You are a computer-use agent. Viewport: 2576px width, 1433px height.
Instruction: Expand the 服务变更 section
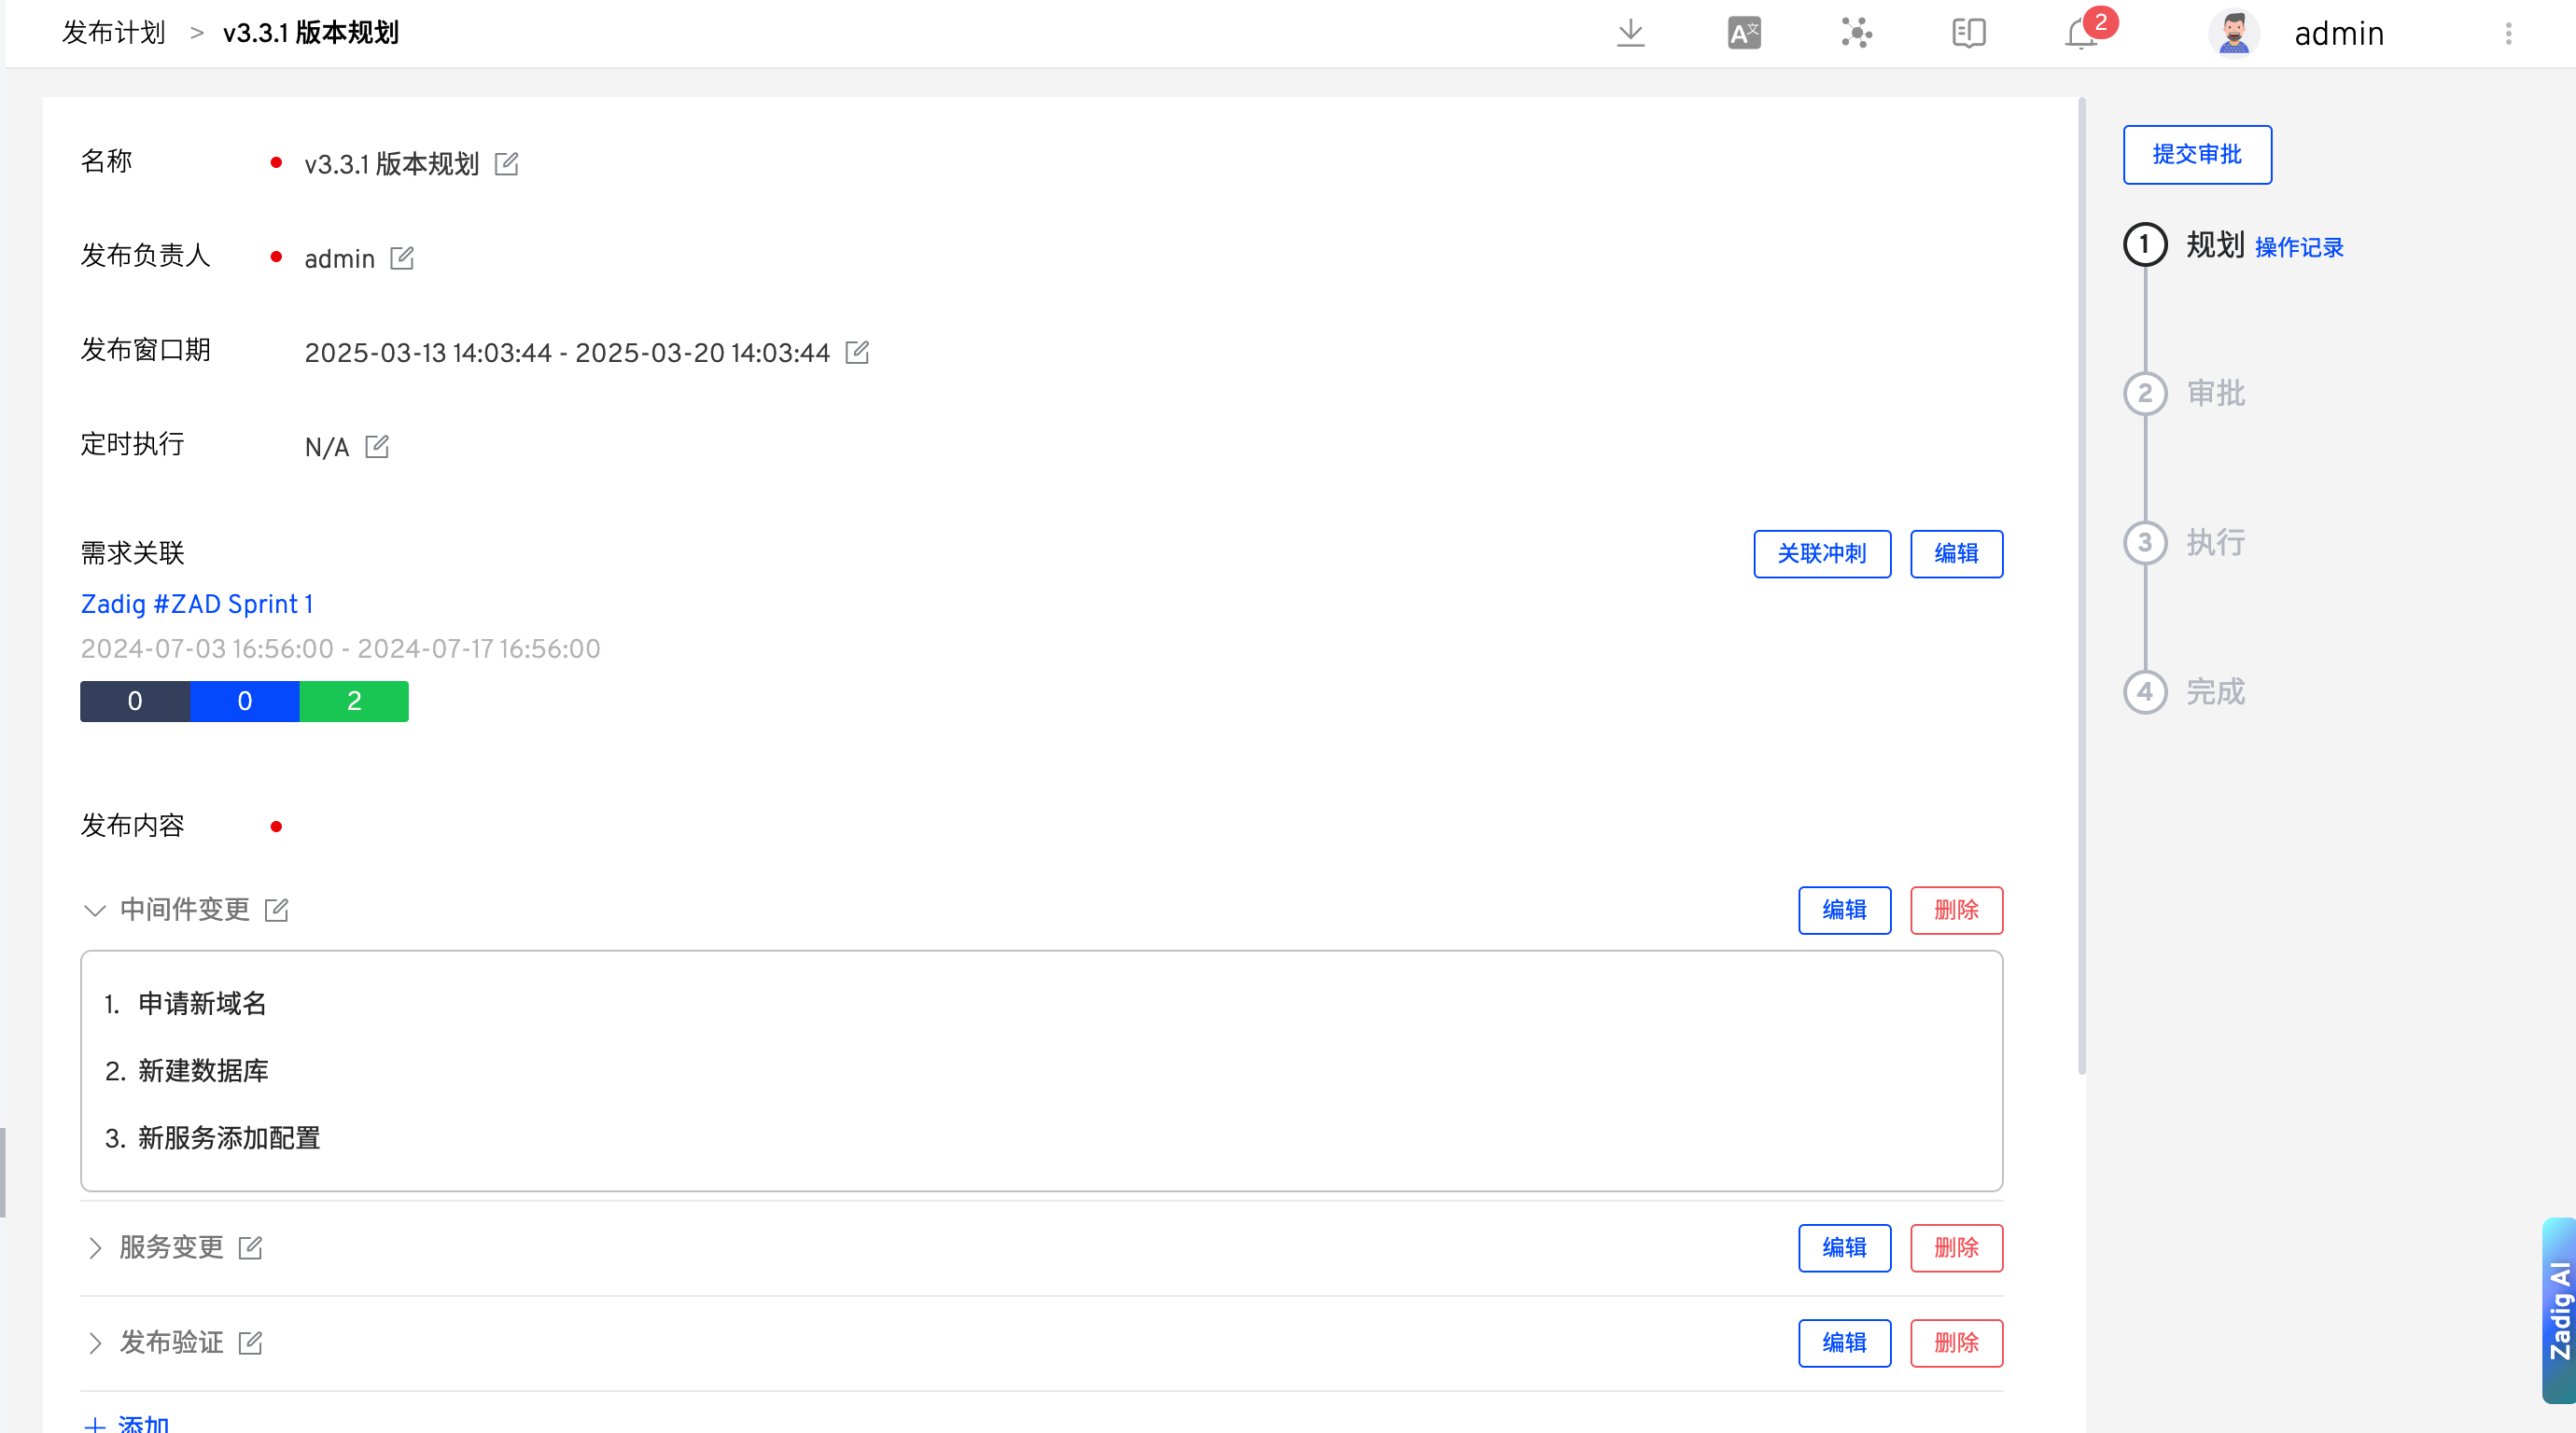point(95,1247)
